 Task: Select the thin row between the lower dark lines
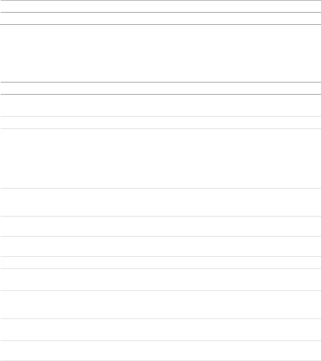[x=160, y=88]
